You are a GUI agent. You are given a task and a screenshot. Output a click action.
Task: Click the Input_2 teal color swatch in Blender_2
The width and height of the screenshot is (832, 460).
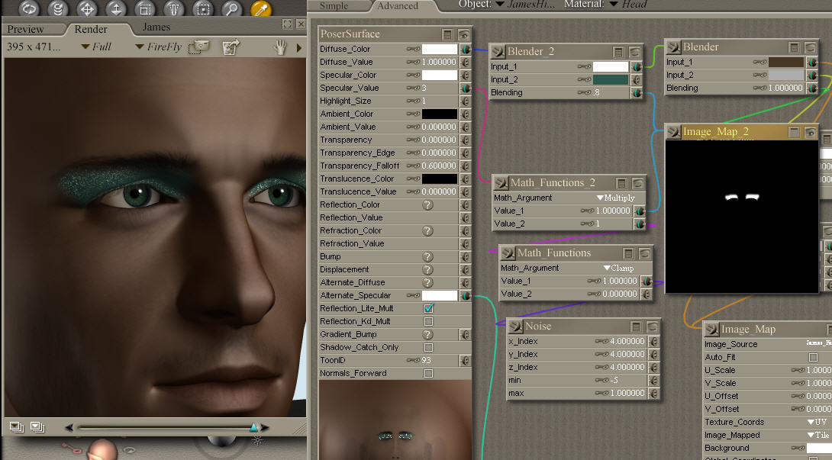pos(610,79)
